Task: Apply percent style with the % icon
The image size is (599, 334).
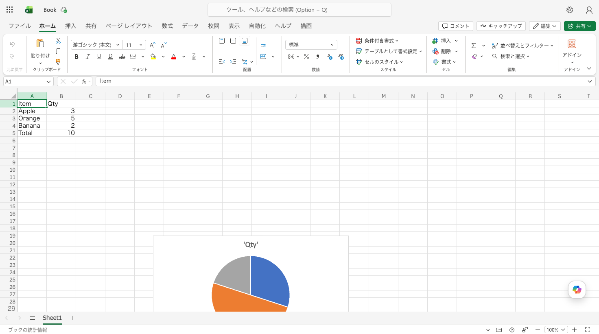Action: [306, 57]
